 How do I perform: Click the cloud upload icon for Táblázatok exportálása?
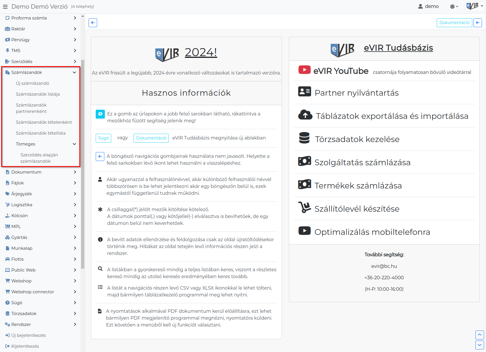click(305, 115)
